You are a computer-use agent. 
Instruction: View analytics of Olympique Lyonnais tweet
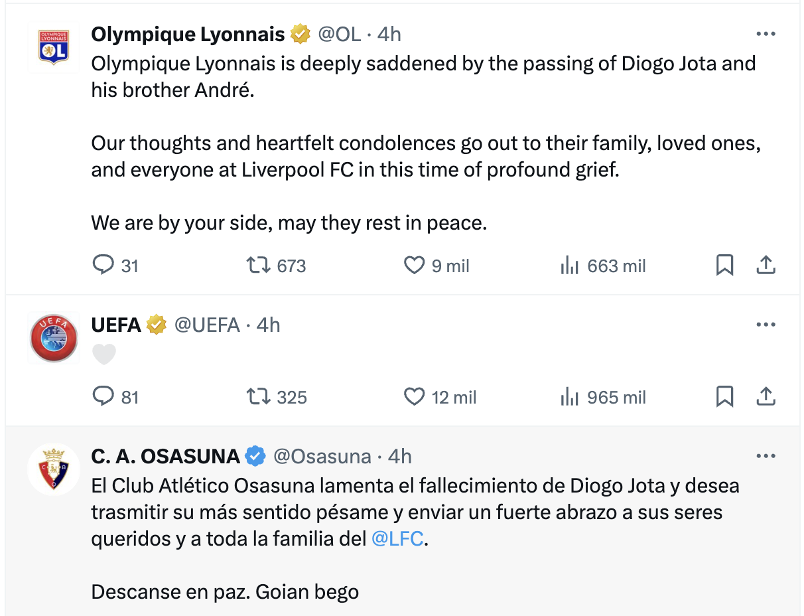(x=569, y=266)
